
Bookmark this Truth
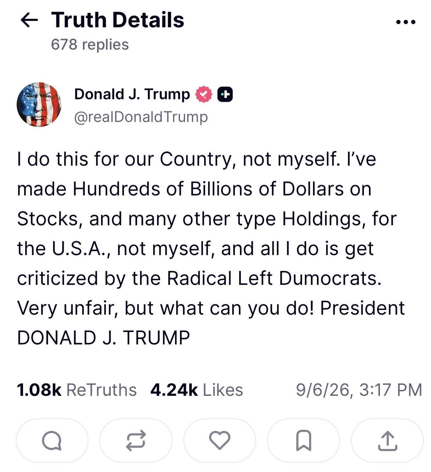(x=303, y=440)
